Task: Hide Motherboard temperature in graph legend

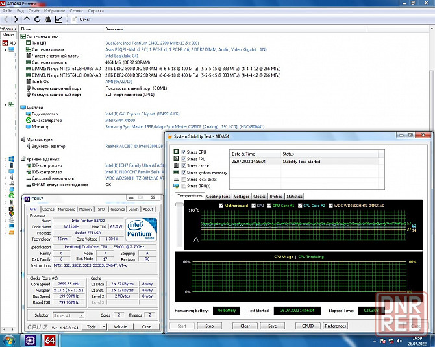Action: click(221, 206)
